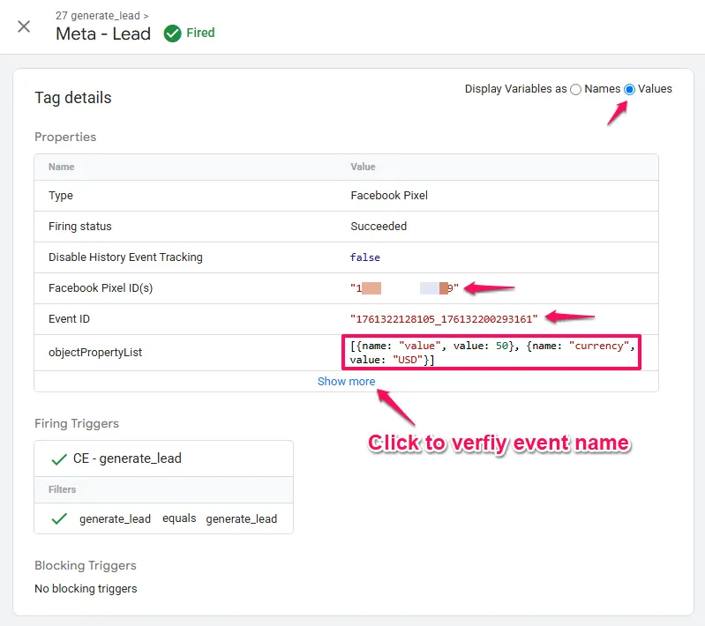Close the Meta - Lead tag panel
This screenshot has width=705, height=626.
point(24,26)
